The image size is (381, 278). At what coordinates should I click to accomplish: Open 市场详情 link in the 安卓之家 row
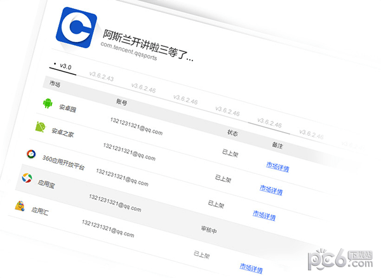[x=271, y=190]
